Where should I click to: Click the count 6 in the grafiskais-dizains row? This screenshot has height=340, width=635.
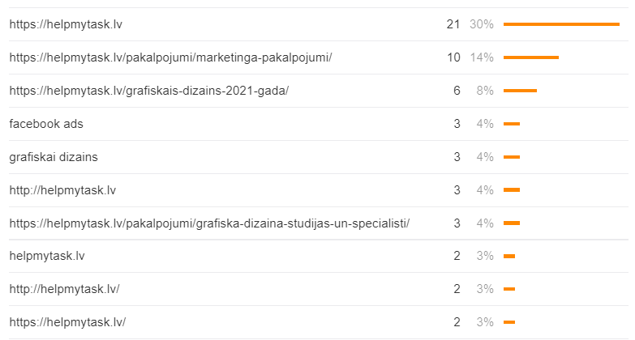(457, 91)
